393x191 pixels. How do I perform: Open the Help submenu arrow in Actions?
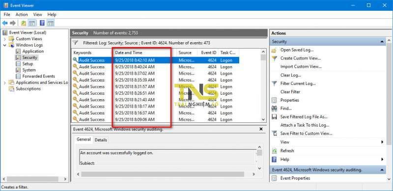(383, 159)
